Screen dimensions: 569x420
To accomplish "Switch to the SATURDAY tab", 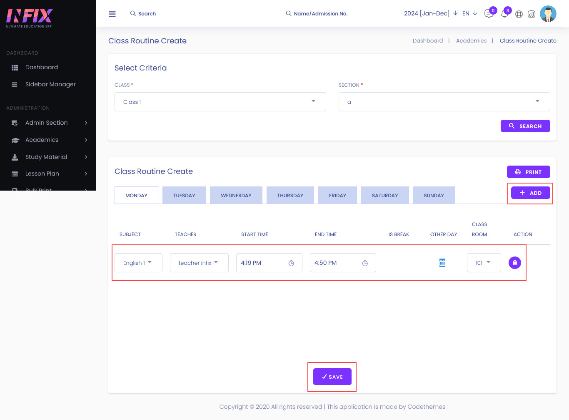I will (385, 195).
